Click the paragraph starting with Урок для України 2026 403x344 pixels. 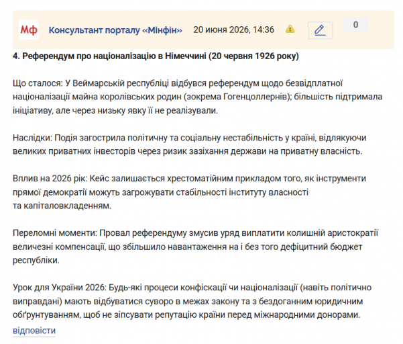192,301
